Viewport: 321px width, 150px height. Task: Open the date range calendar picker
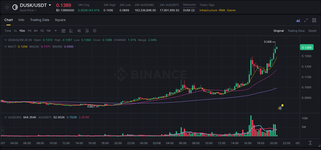tap(63, 31)
